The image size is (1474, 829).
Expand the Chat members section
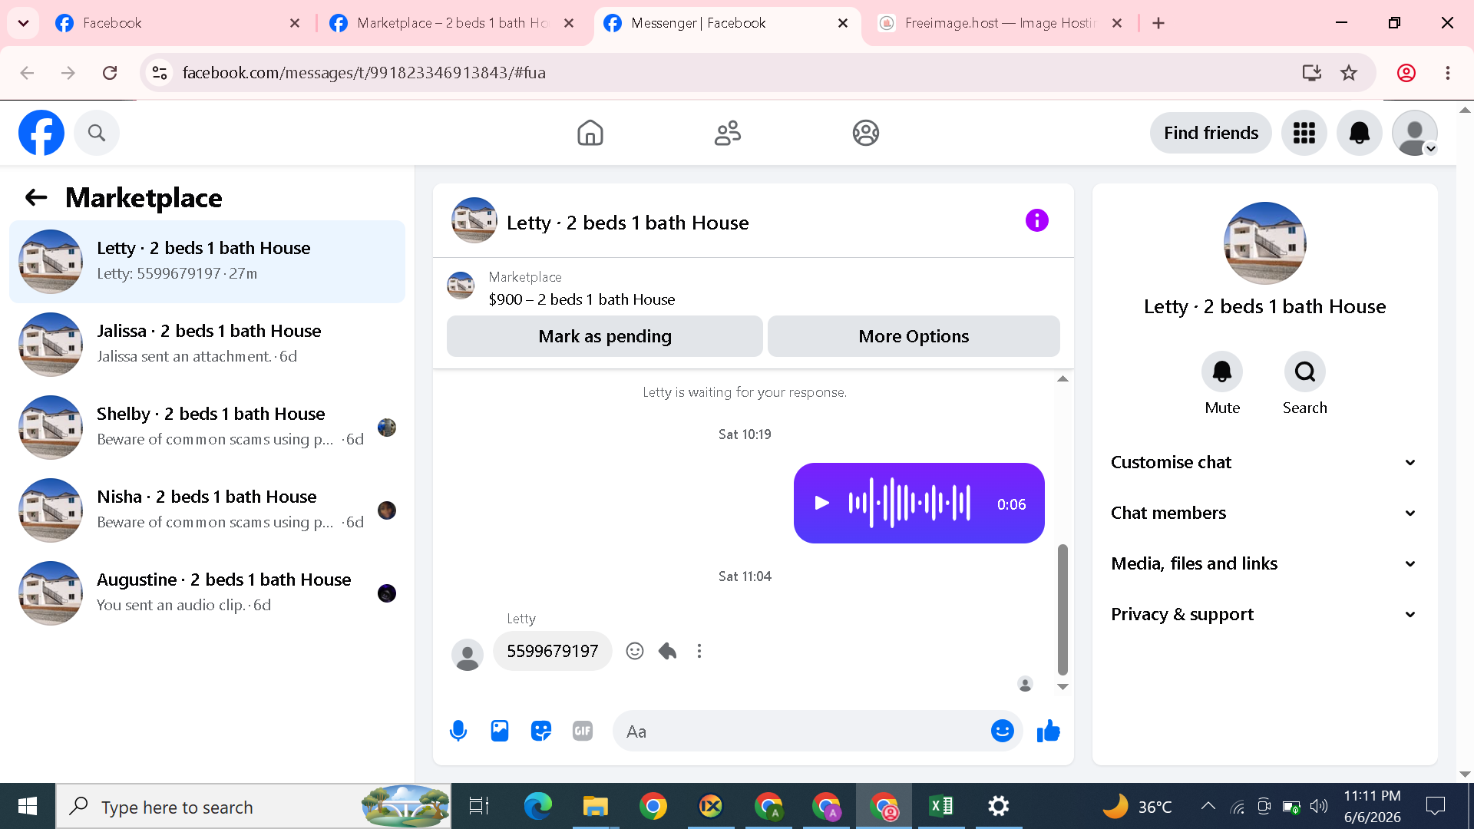pyautogui.click(x=1264, y=513)
